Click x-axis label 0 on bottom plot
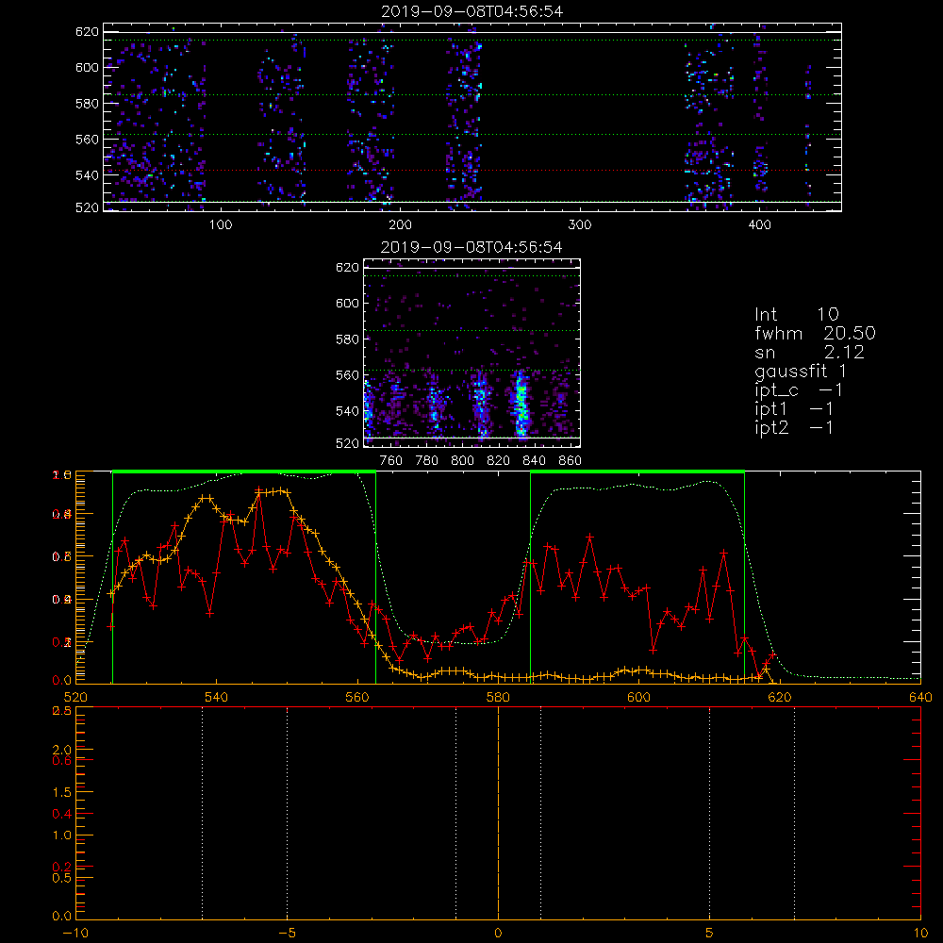The height and width of the screenshot is (943, 943). [x=498, y=934]
